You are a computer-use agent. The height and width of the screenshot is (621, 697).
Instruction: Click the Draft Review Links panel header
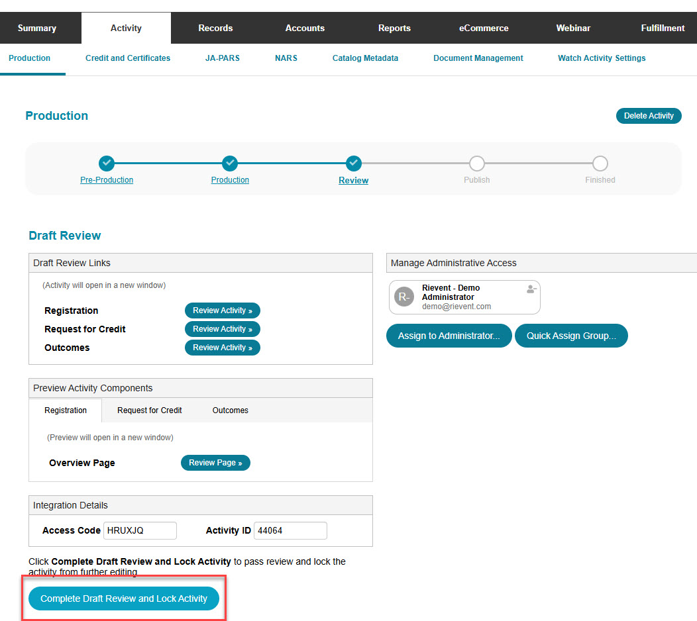201,263
